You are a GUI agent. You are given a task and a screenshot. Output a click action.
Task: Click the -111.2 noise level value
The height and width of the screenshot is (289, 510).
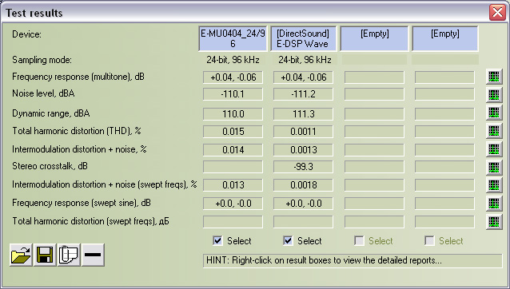coord(303,94)
